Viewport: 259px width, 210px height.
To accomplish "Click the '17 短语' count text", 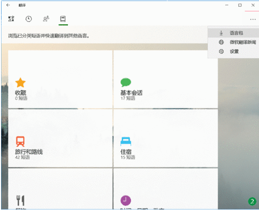I will click(128, 98).
